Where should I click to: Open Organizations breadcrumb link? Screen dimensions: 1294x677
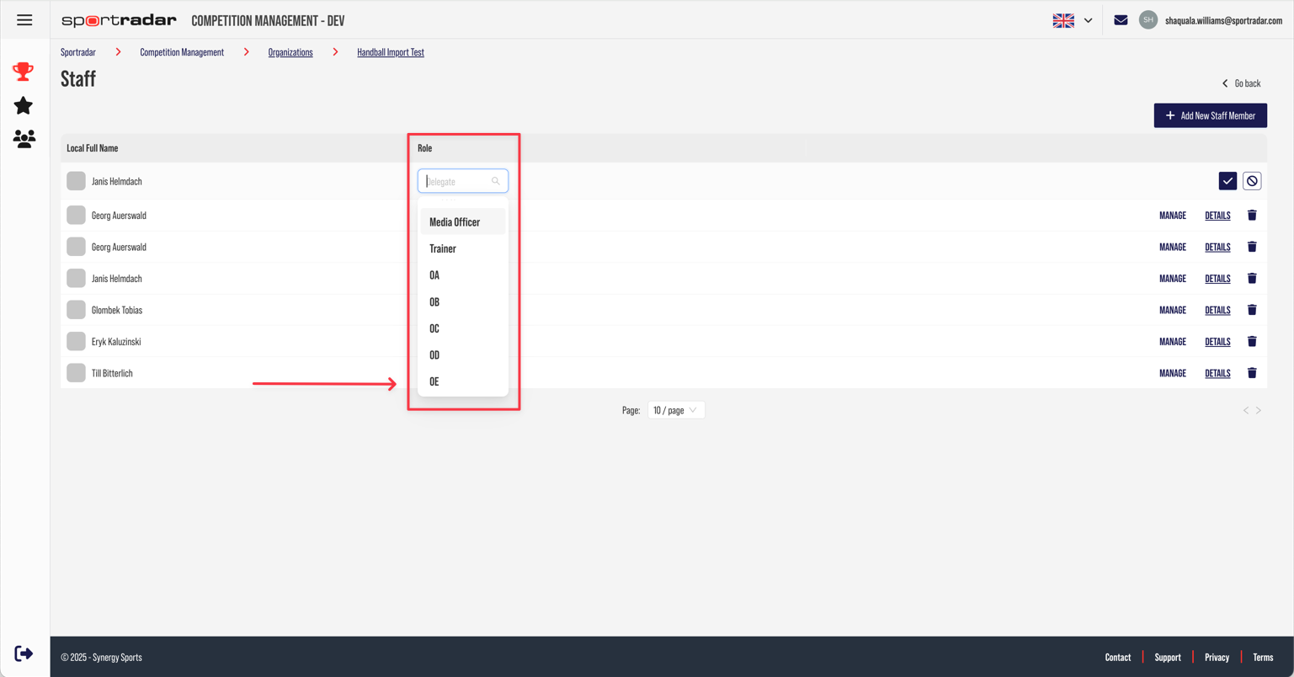point(290,52)
